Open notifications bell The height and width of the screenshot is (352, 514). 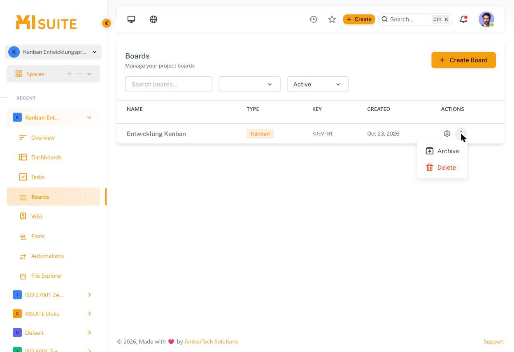coord(463,19)
